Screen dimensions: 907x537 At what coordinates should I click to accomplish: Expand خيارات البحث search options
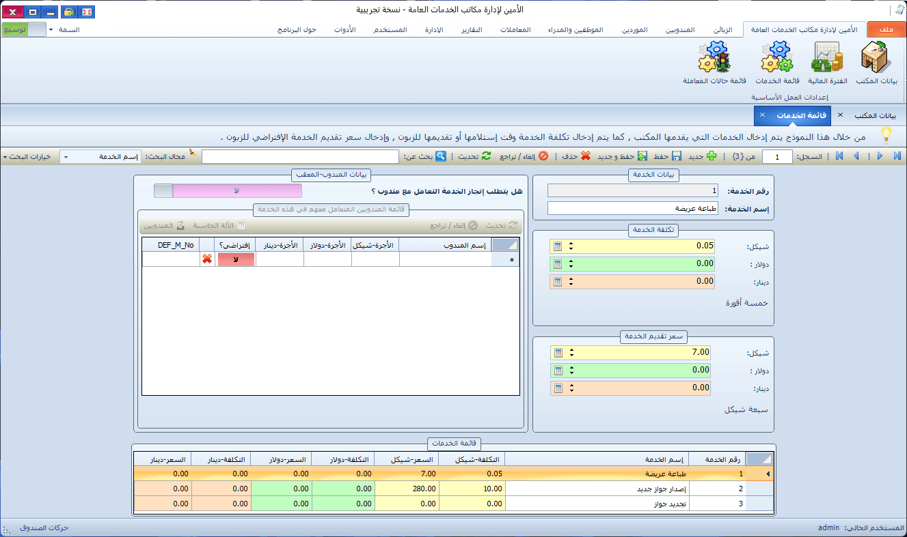pos(27,157)
